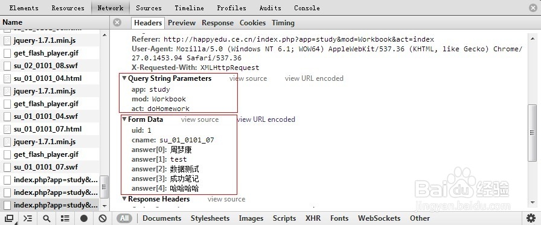
Task: Show the console drawer icon
Action: (28, 218)
